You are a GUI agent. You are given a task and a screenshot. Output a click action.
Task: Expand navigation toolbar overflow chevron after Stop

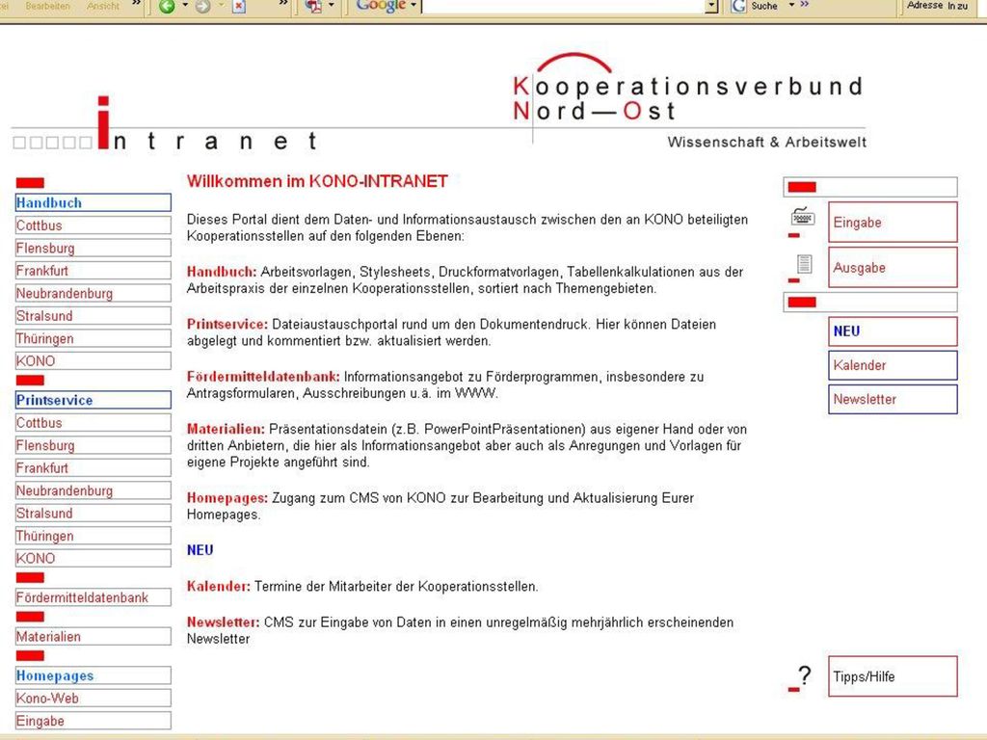pos(283,5)
